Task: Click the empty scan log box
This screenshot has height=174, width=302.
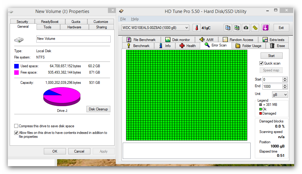Action: (x=187, y=151)
